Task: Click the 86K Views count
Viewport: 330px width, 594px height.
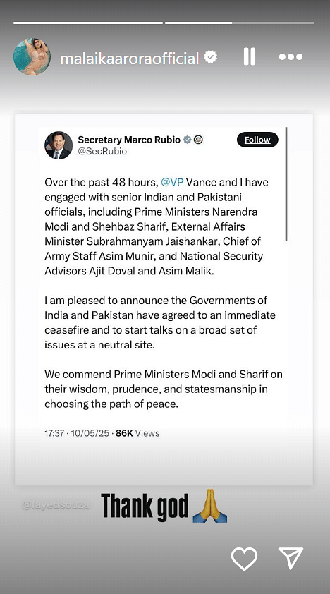Action: coord(137,433)
